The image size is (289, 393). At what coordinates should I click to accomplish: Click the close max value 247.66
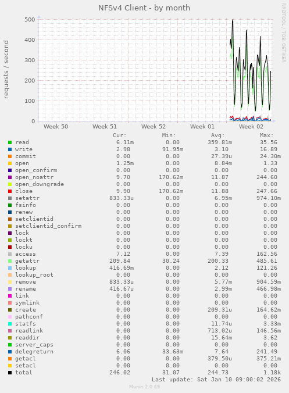(267, 191)
